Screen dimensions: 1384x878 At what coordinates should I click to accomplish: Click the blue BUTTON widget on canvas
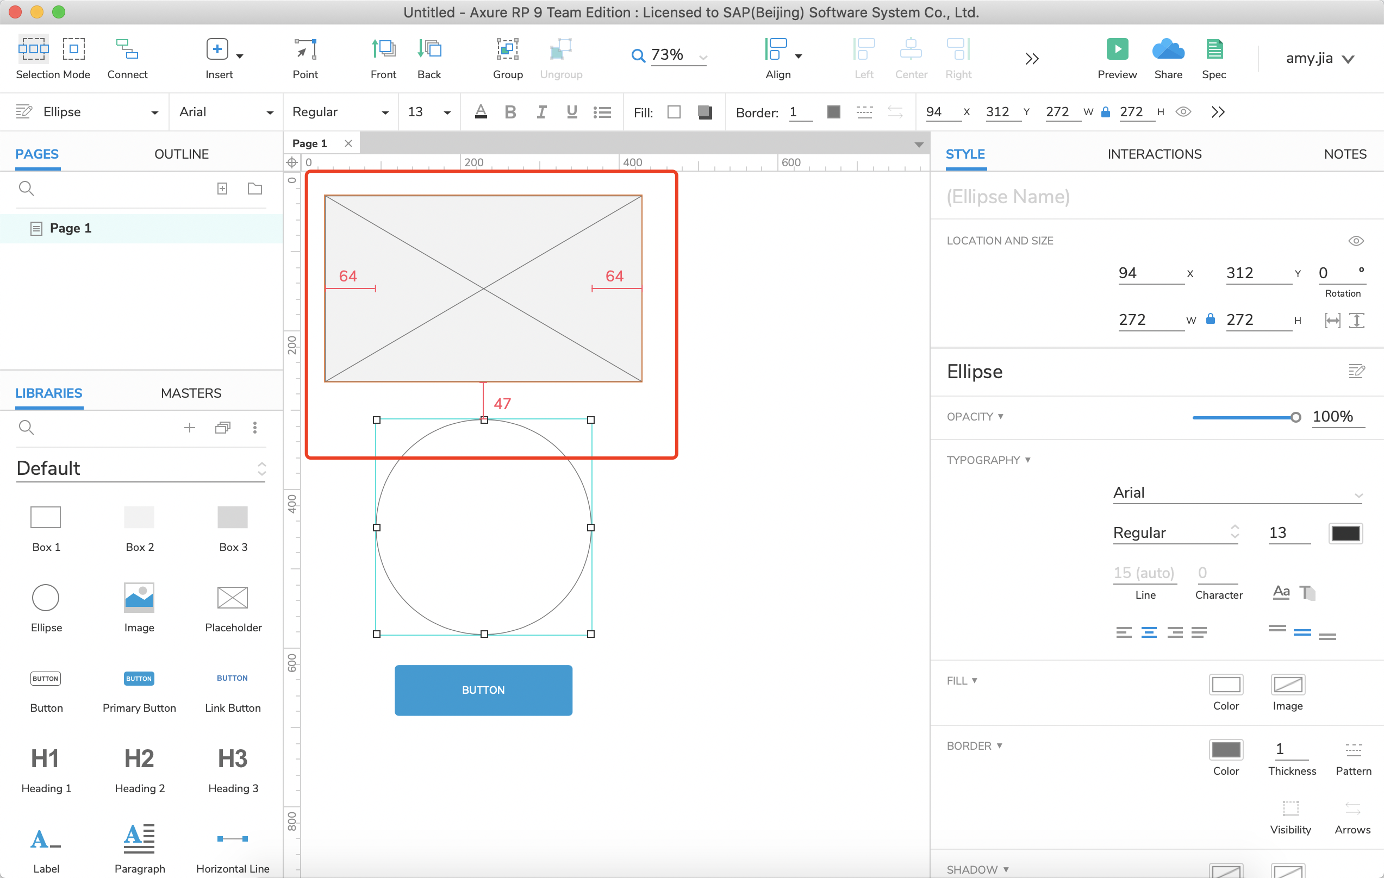tap(483, 690)
